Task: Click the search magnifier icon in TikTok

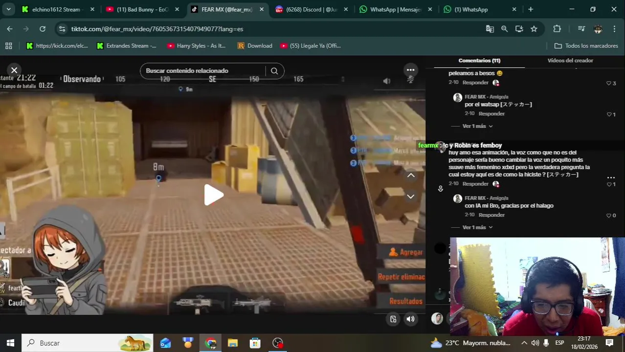Action: pos(274,71)
